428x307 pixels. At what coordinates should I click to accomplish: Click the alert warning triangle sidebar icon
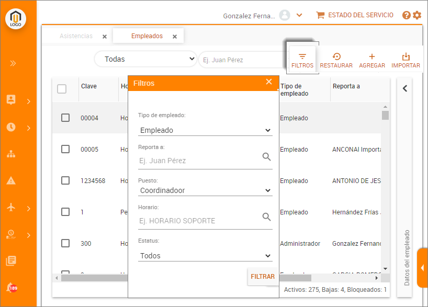[11, 181]
